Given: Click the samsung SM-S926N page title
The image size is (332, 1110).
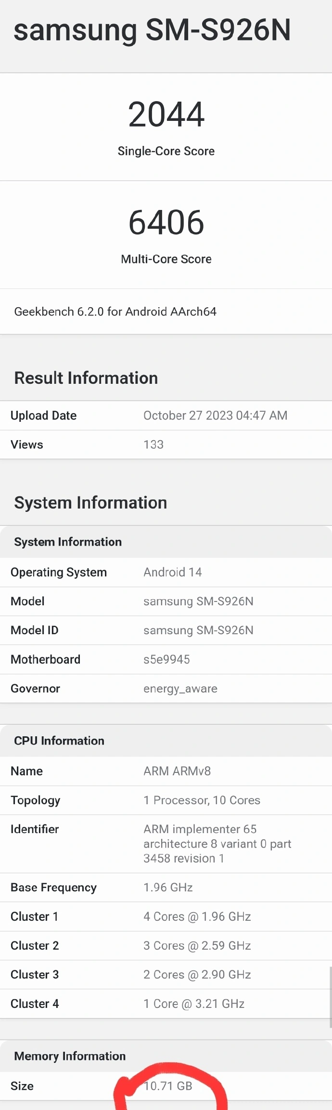Looking at the screenshot, I should tap(152, 30).
